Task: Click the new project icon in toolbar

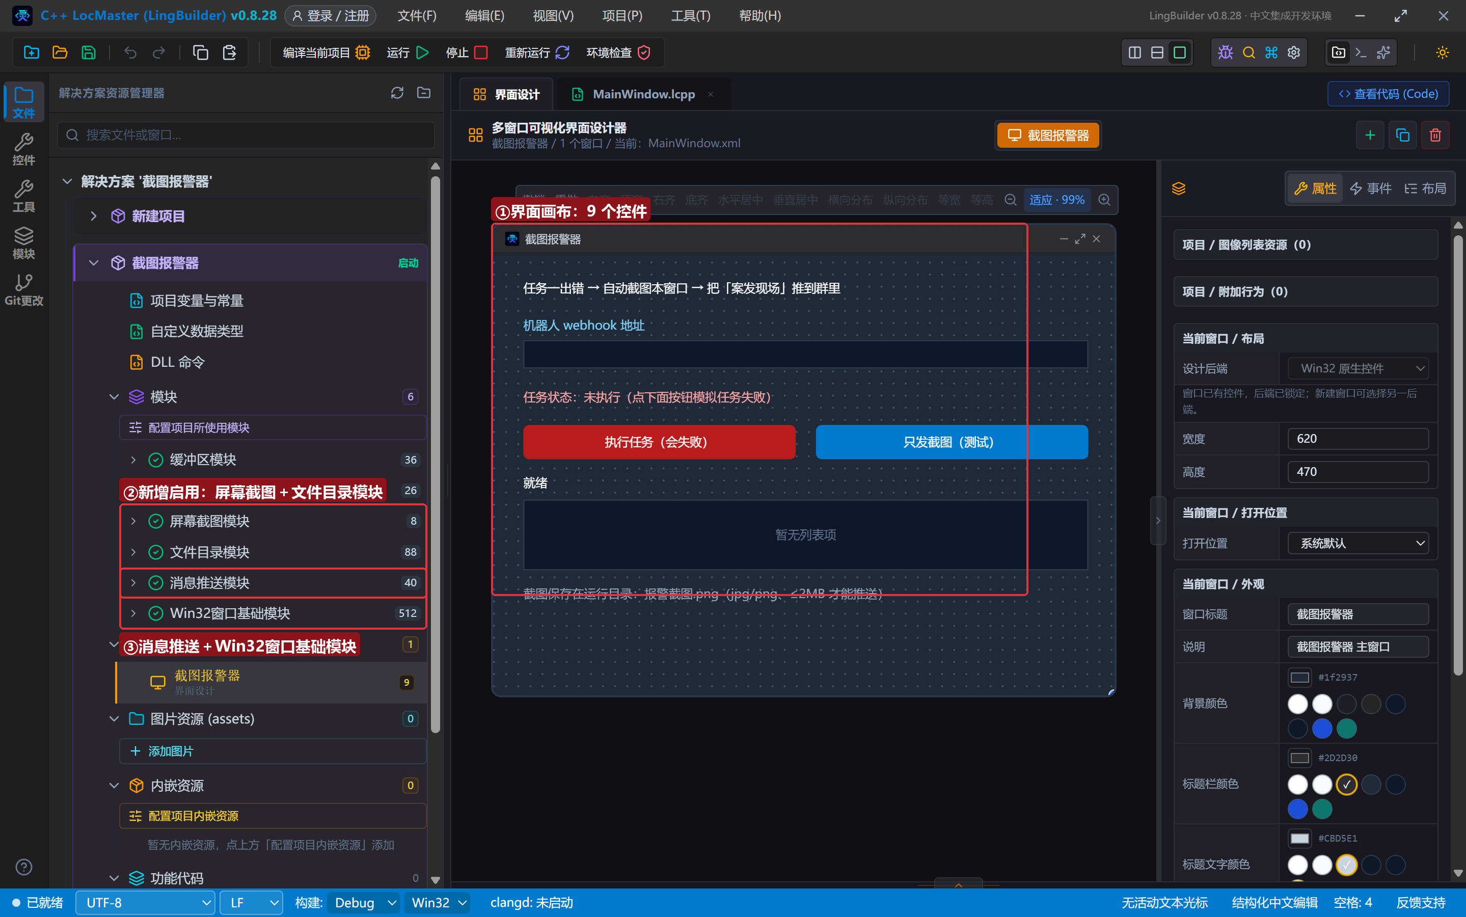Action: tap(31, 52)
